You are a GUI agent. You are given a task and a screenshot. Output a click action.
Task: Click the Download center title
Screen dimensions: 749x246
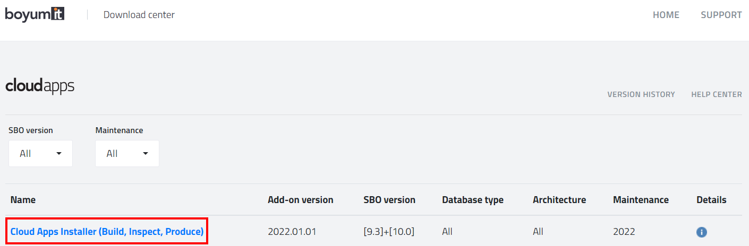point(139,15)
